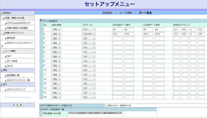Open MACアドレスフィルタリング link
The height and width of the screenshot is (118, 207).
click(19, 43)
